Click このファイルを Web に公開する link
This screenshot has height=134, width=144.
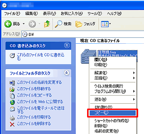coord(40,102)
